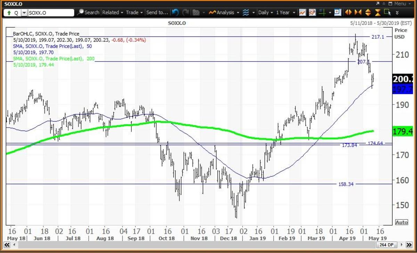Viewport: 417px width, 253px height.
Task: Click the SOXX.O symbol input field
Action: 51,13
